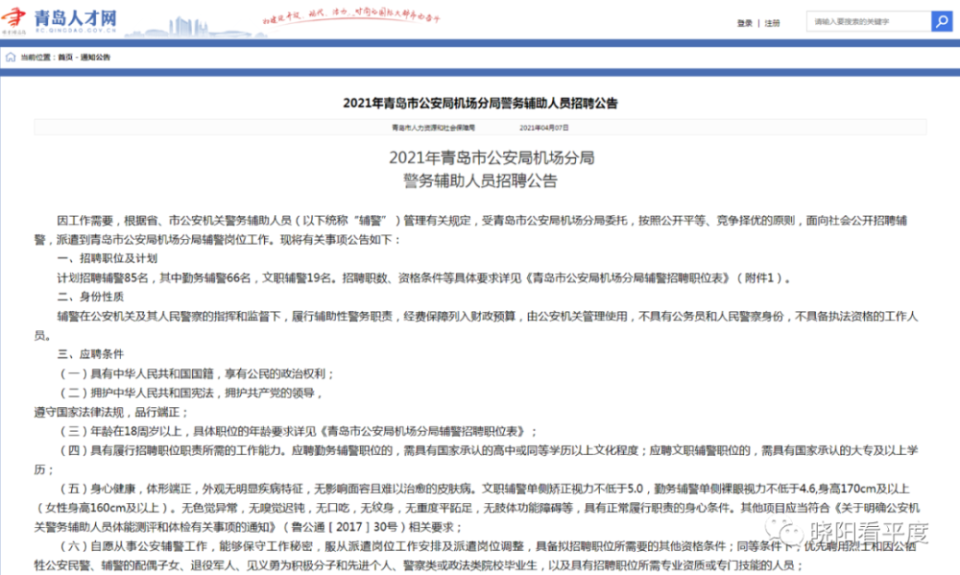Click the article heading line 2021年青岛市公安局机场分局
Screen dimensions: 960x575
point(492,158)
